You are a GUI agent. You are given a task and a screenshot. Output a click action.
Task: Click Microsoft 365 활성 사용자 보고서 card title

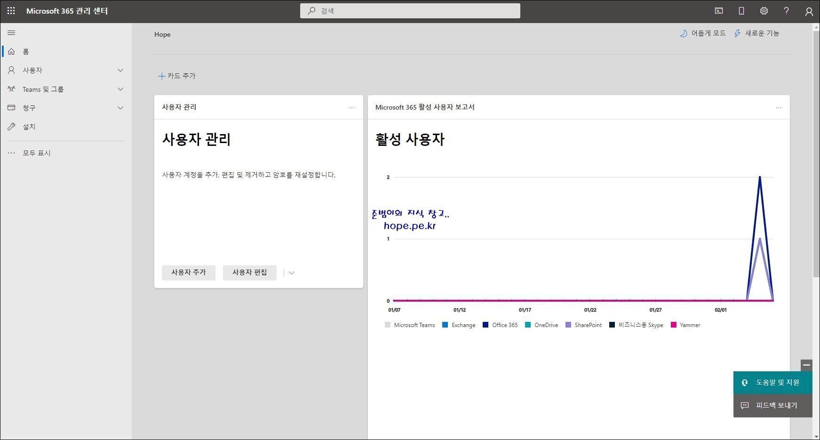(425, 107)
